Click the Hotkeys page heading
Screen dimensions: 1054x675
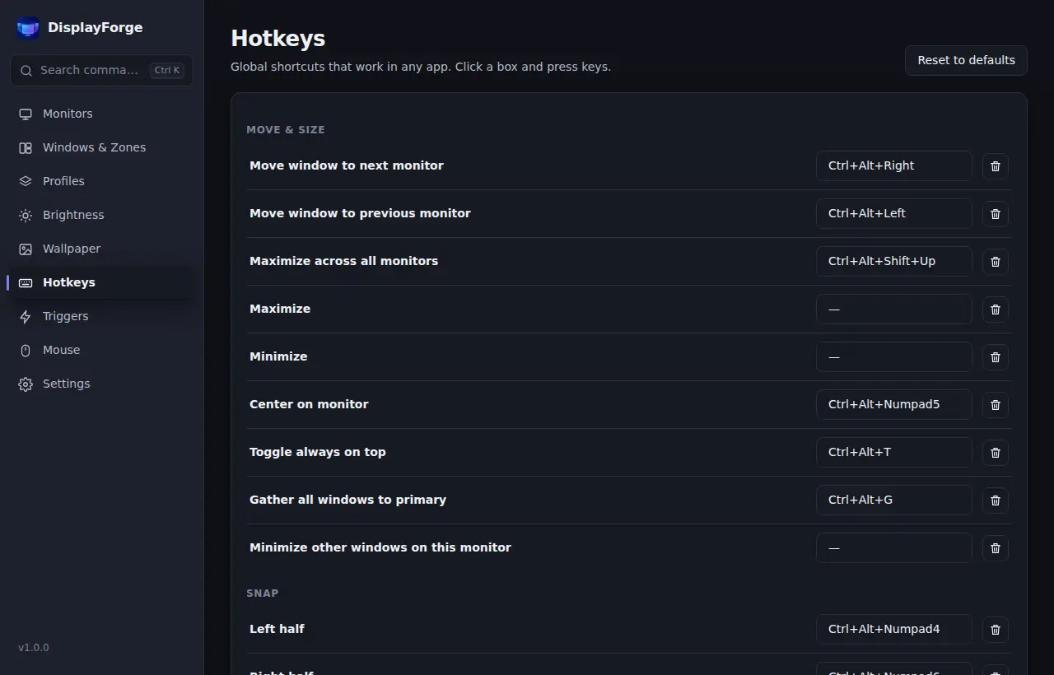pos(277,39)
